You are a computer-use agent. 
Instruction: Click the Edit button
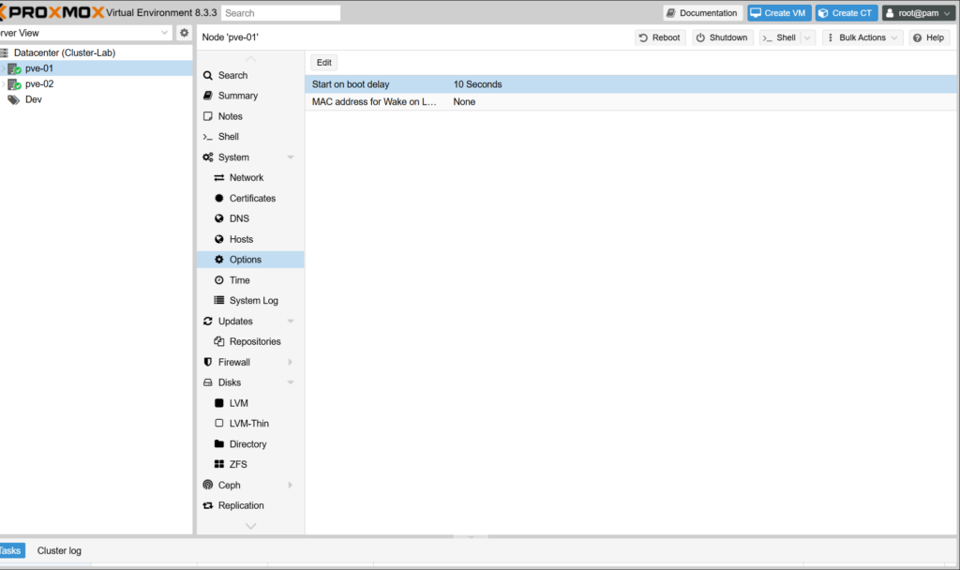pos(324,63)
